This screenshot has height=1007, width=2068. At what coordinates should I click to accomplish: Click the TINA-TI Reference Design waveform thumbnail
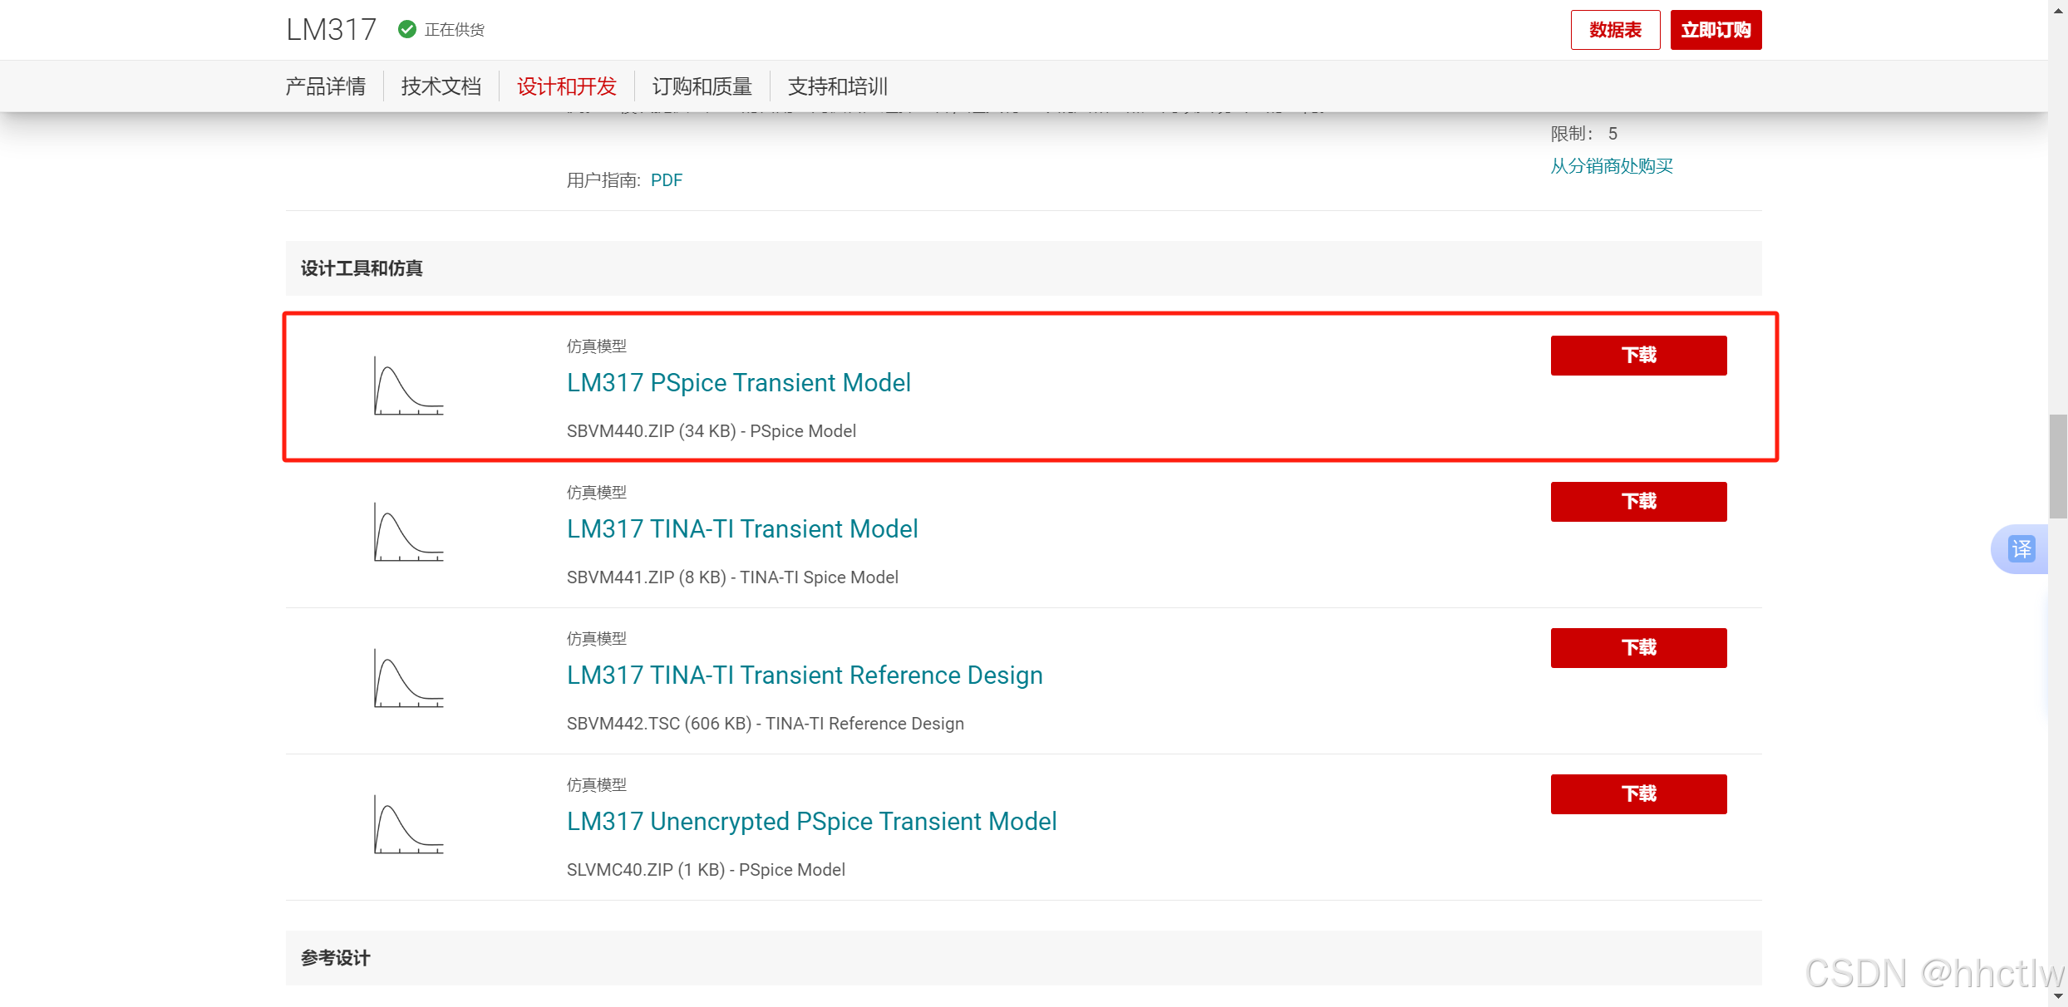pyautogui.click(x=408, y=678)
